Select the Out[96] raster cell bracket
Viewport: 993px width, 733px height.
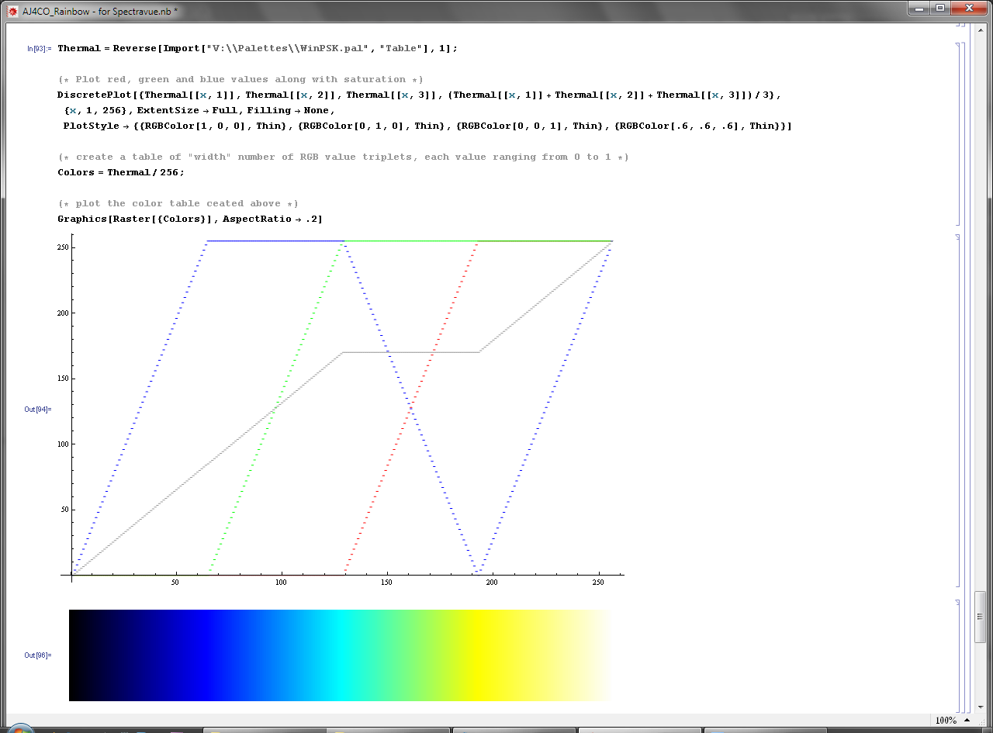pyautogui.click(x=958, y=655)
